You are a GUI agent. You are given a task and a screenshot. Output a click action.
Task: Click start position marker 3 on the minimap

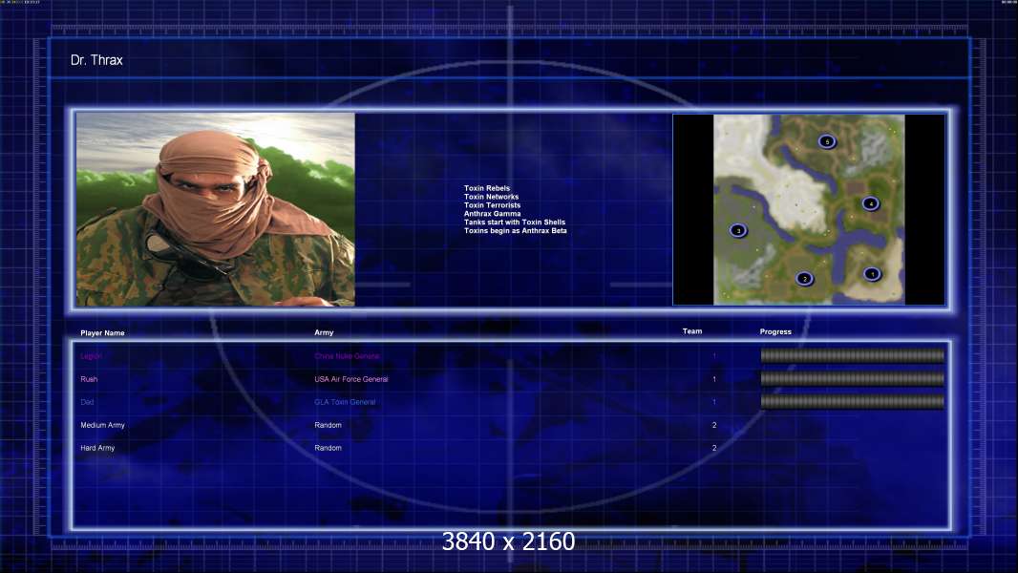[738, 230]
